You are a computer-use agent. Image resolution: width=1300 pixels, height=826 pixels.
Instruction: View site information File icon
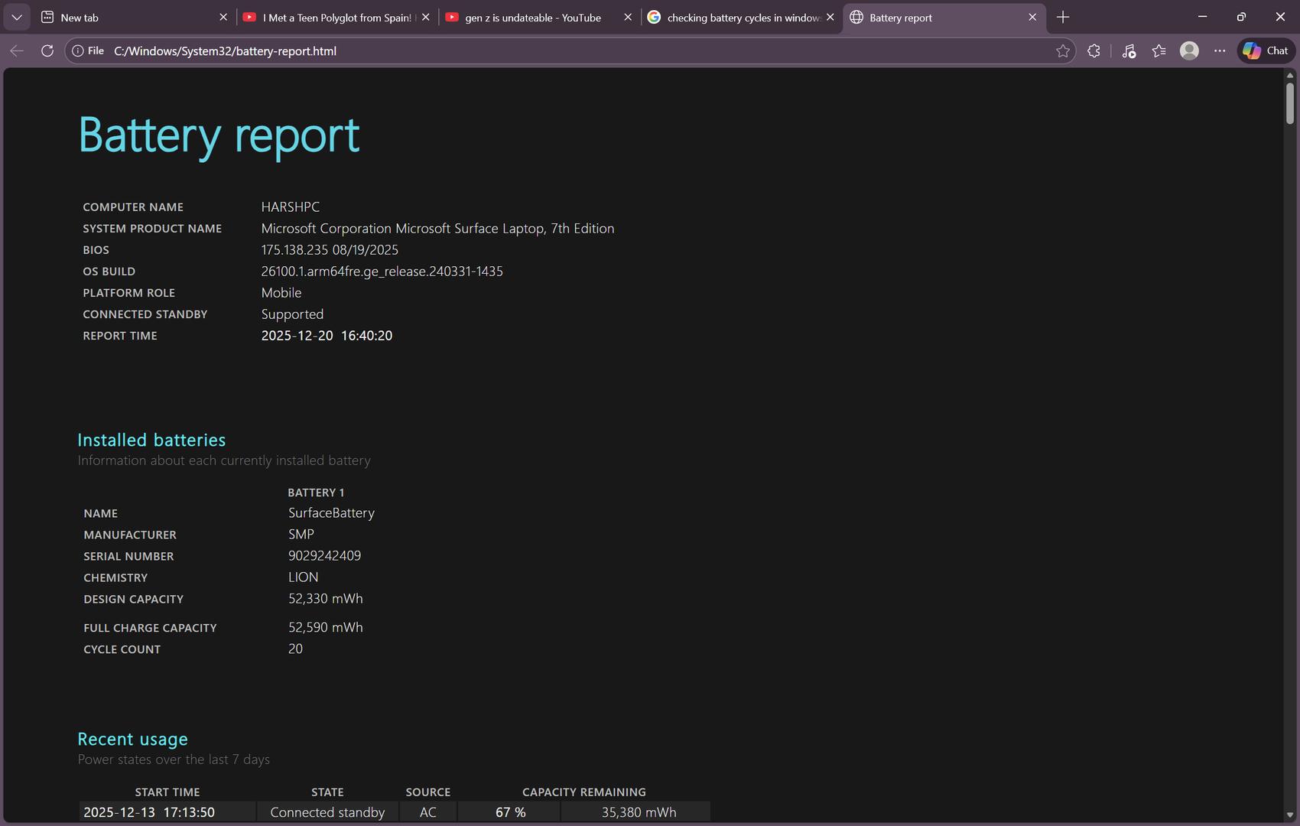(87, 50)
